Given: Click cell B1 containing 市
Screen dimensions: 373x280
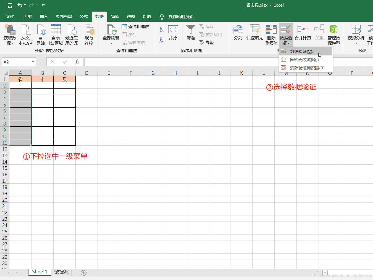Looking at the screenshot, I should [x=43, y=79].
